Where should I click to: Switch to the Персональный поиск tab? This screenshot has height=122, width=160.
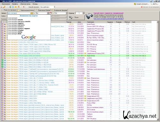coord(26,10)
